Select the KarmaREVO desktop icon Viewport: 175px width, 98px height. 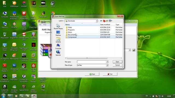[43, 4]
